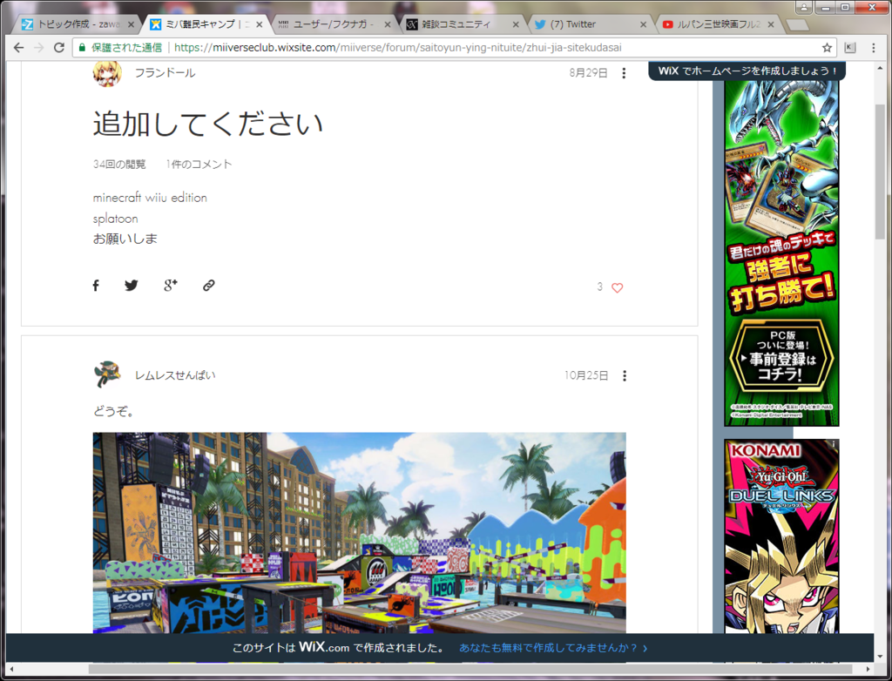
Task: Click the post title 追加してください
Action: pyautogui.click(x=208, y=124)
